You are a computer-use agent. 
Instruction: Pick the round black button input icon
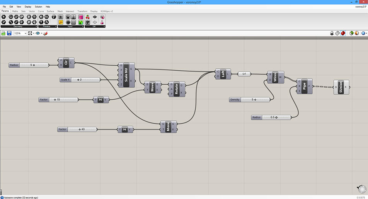tap(68, 22)
